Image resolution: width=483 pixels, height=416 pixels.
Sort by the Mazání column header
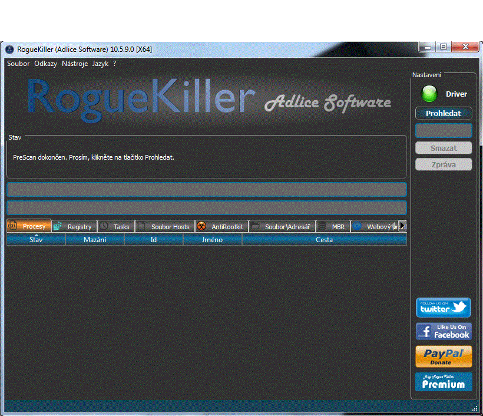(x=95, y=240)
